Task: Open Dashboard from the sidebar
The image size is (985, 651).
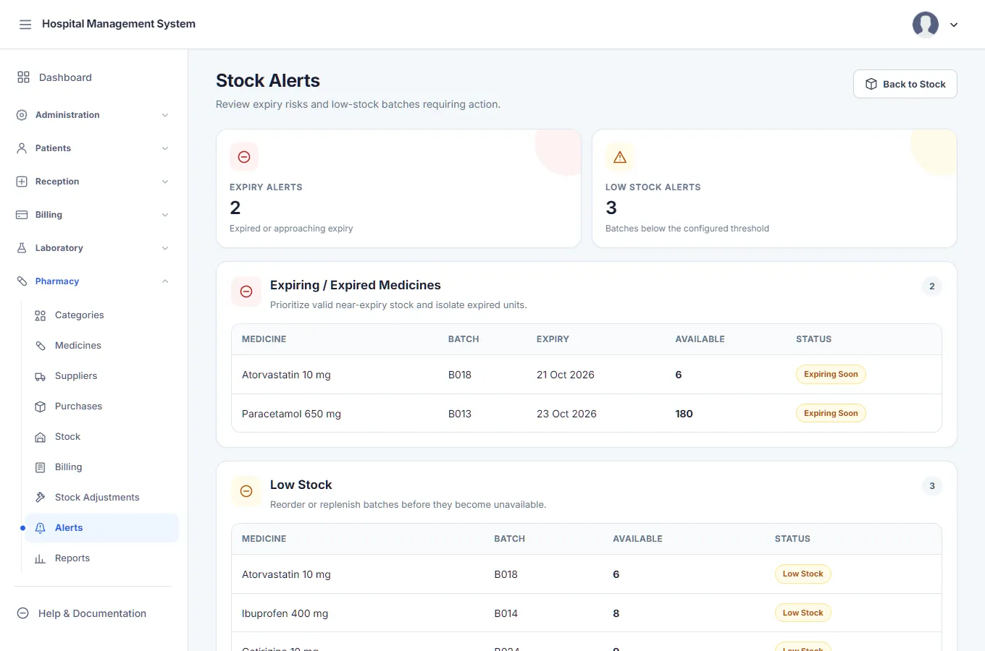Action: (x=93, y=77)
